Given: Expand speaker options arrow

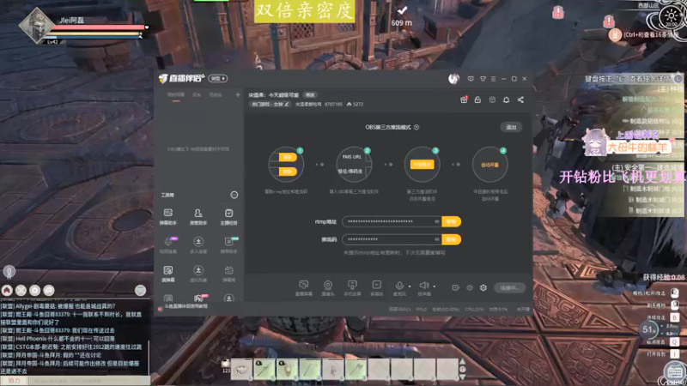Looking at the screenshot, I should click(435, 286).
